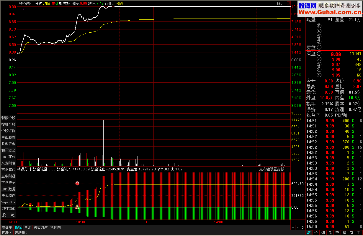Select the 势 tab in the right panel

[x=337, y=232]
